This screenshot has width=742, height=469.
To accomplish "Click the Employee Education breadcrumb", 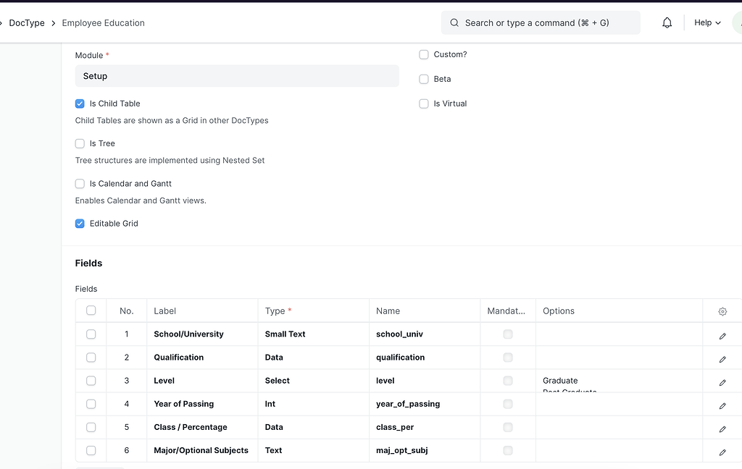I will (103, 22).
